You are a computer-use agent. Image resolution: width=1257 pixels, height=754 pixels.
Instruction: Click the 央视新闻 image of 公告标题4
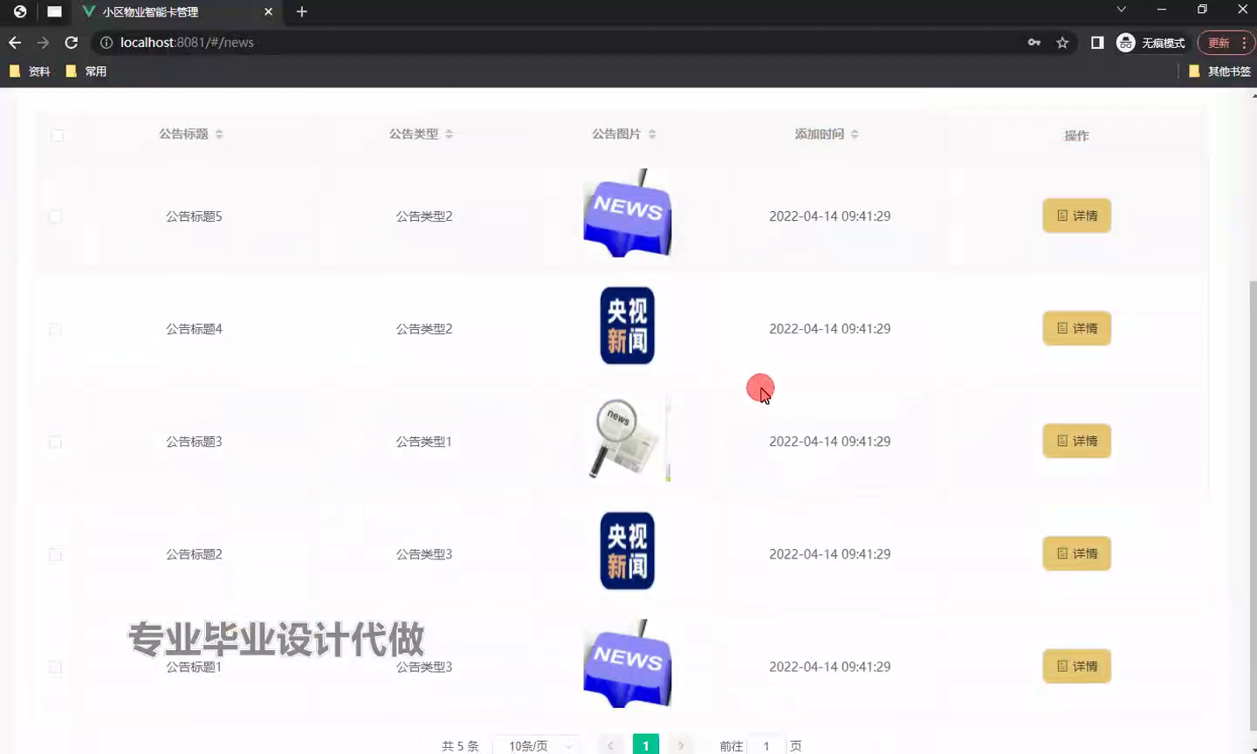click(628, 326)
